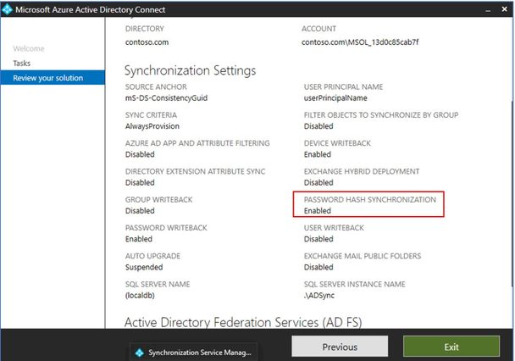This screenshot has height=361, width=515.
Task: Click the GROUP WRITEBACK label
Action: (x=158, y=200)
